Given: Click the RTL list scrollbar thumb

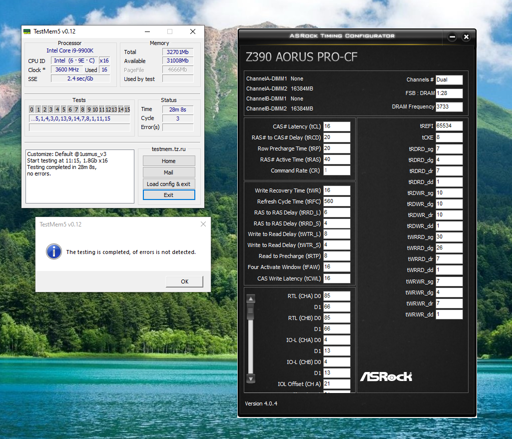Looking at the screenshot, I should coord(251,312).
